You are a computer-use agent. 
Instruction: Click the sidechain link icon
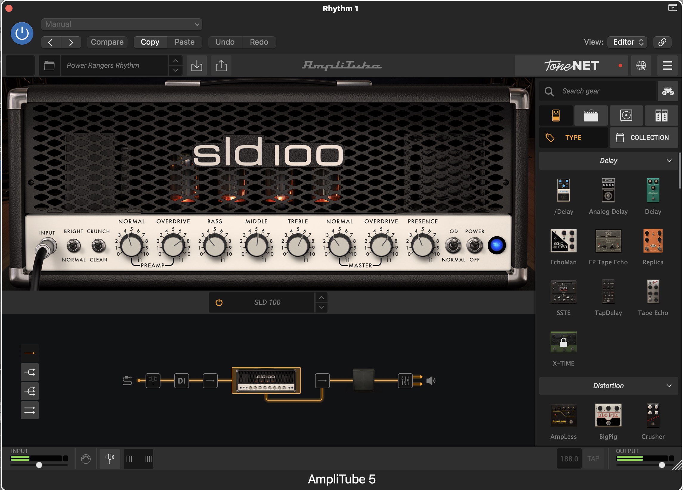click(x=662, y=42)
